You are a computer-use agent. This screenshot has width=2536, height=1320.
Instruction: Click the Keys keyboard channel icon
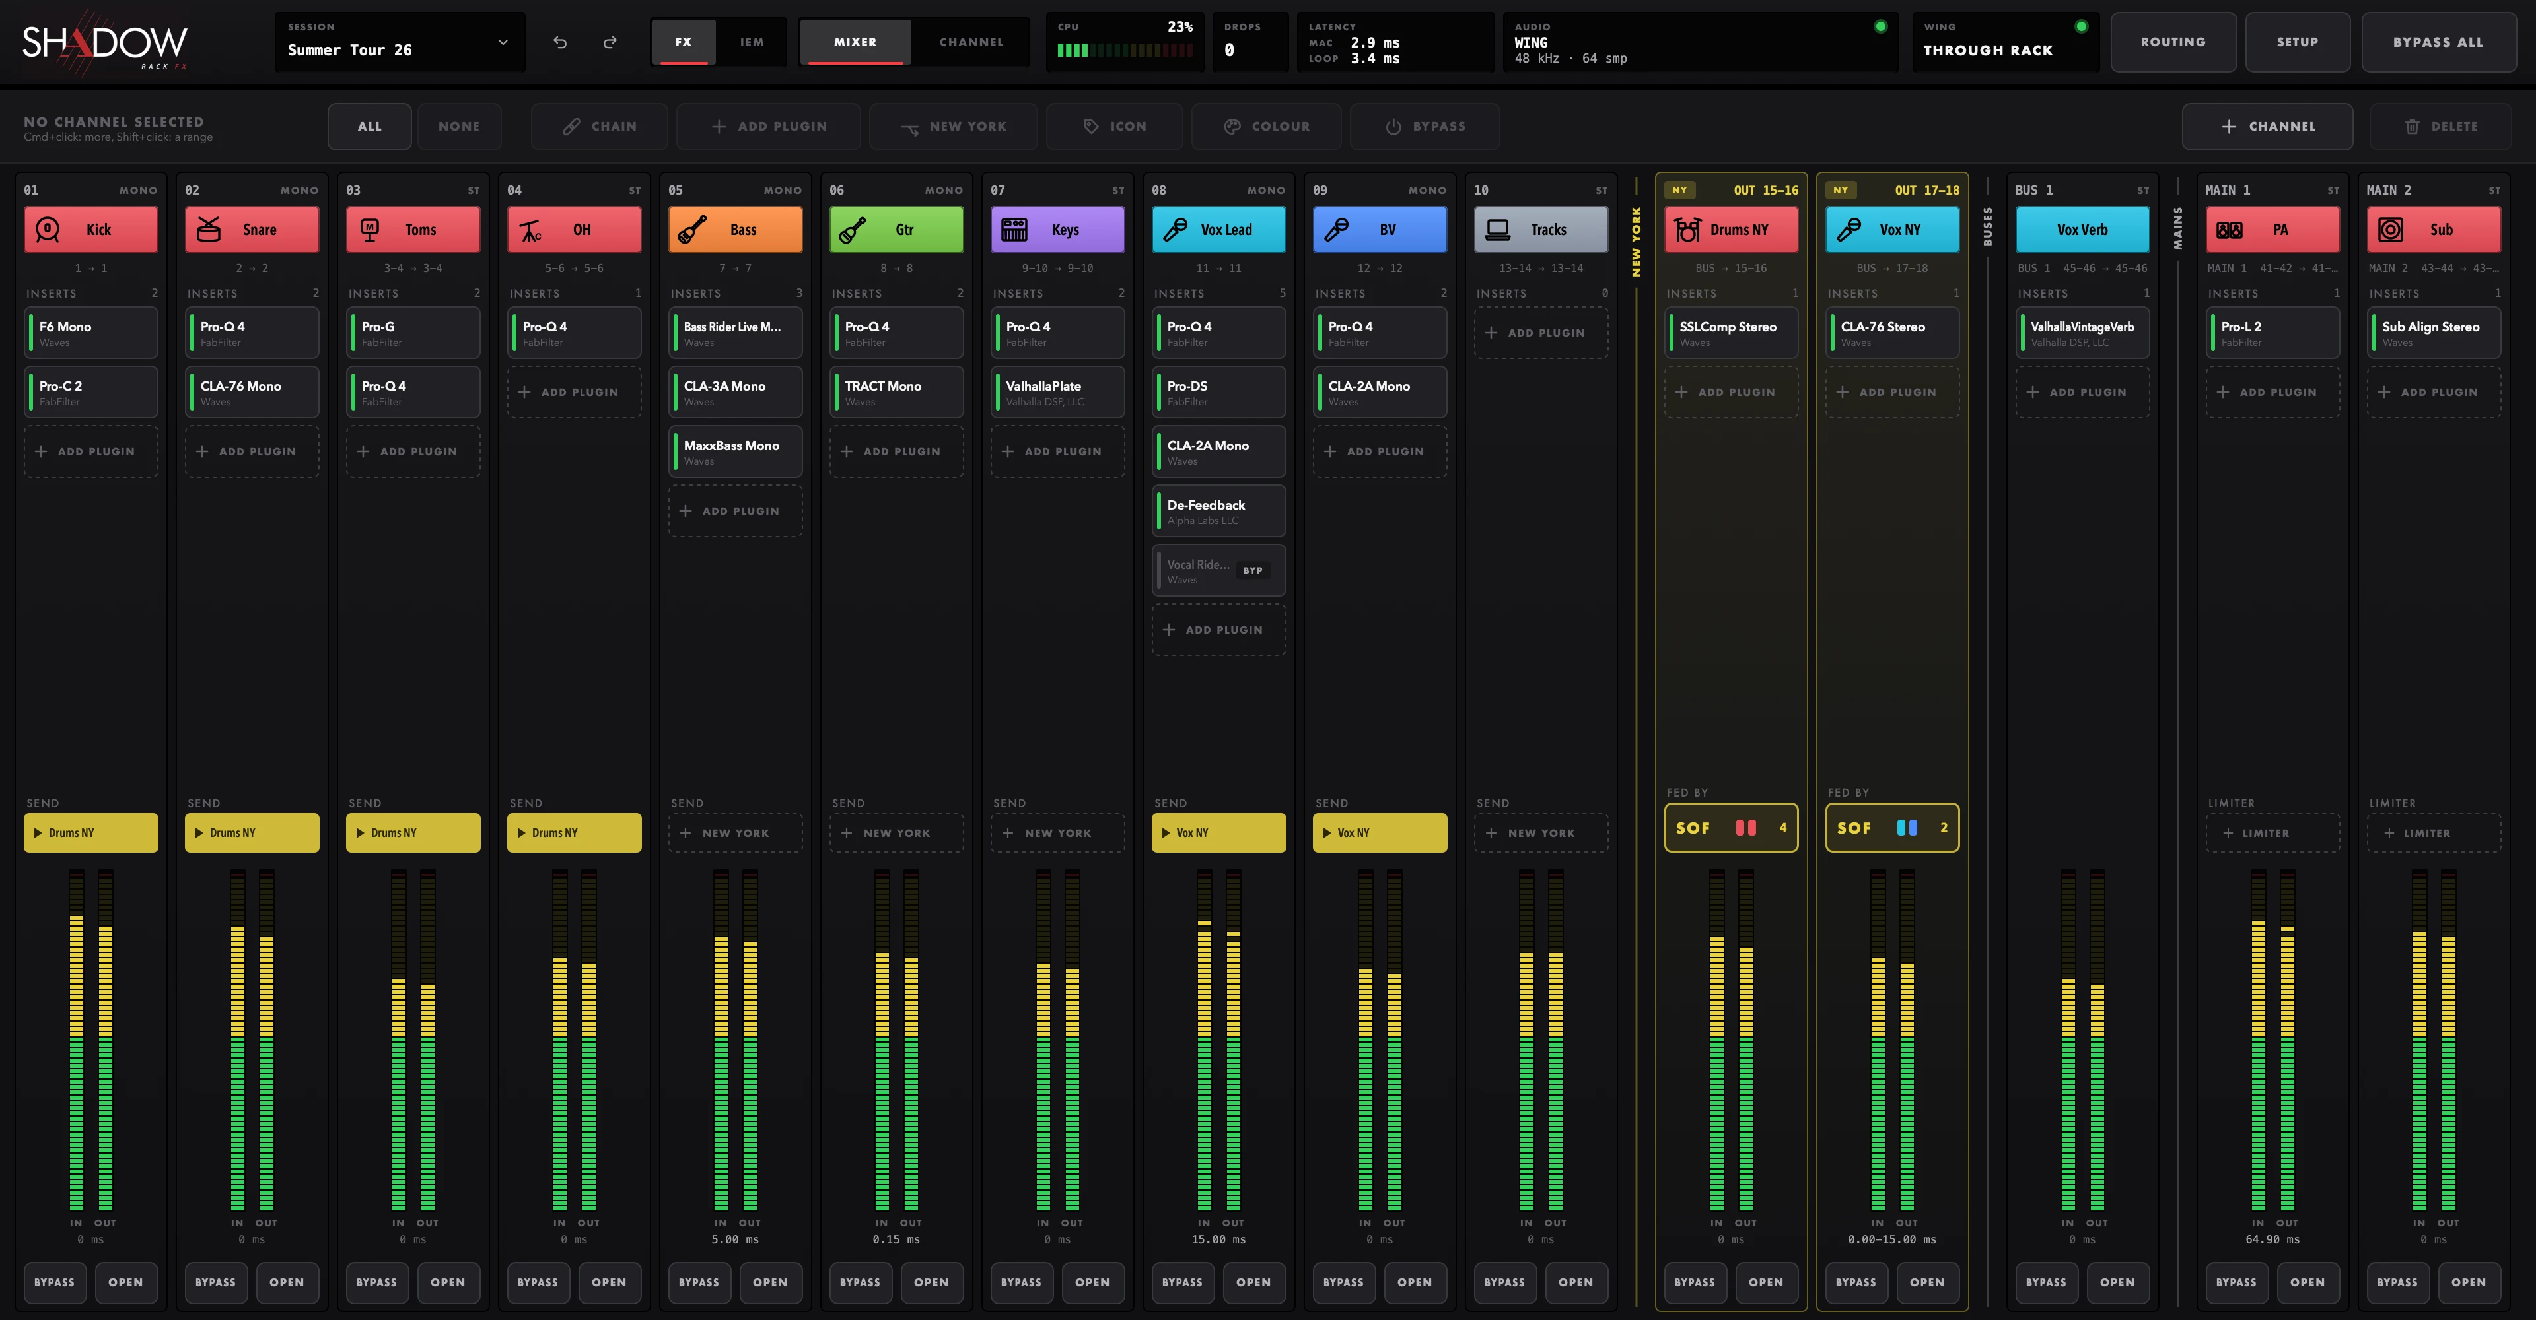tap(1014, 230)
